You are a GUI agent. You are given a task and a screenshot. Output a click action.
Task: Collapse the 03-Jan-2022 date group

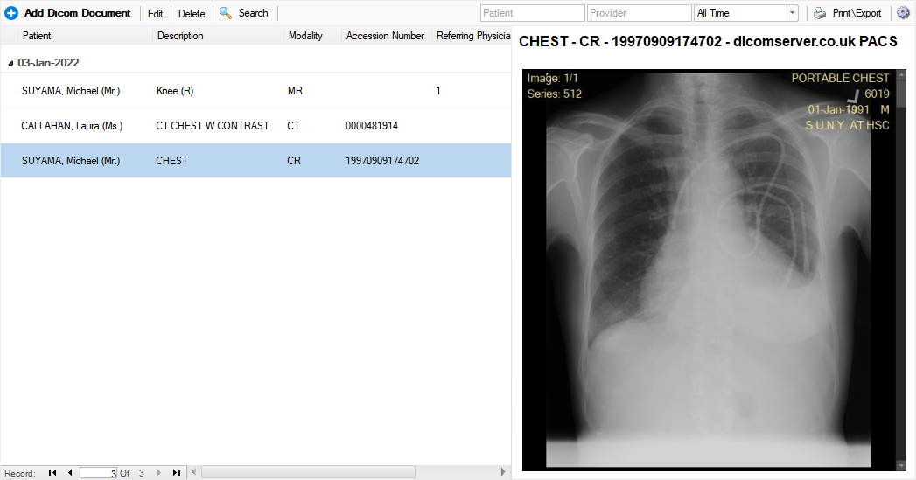point(10,64)
